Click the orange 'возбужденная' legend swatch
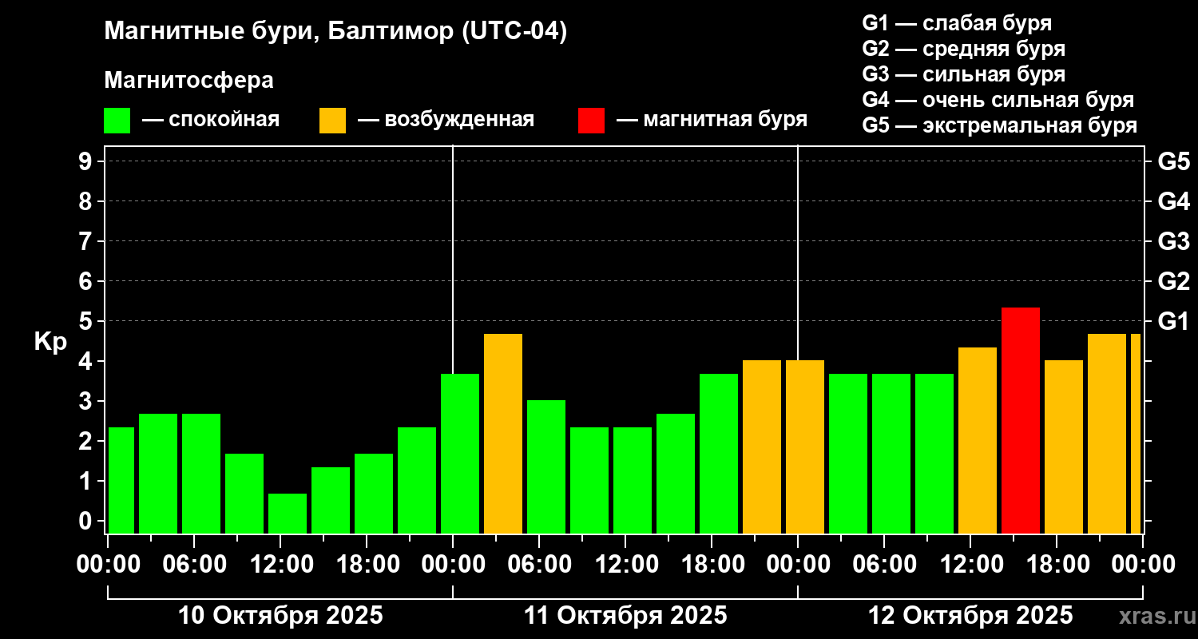The width and height of the screenshot is (1198, 639). tap(332, 121)
